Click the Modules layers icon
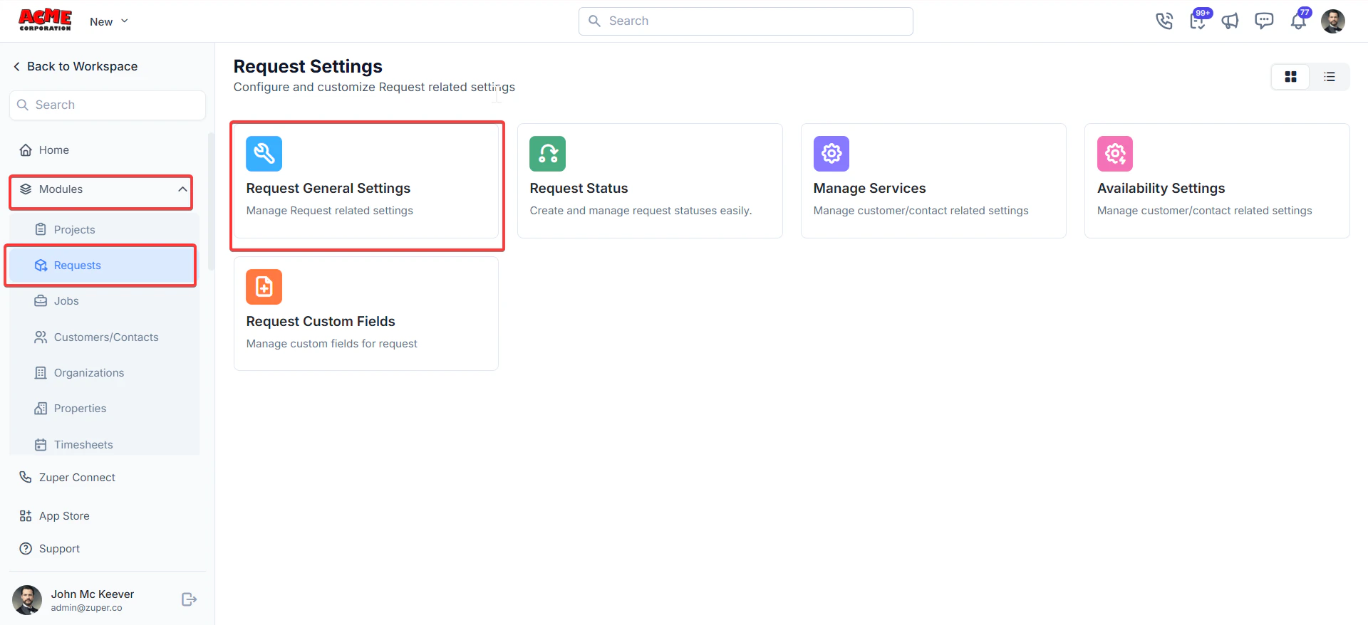This screenshot has width=1368, height=625. 26,189
